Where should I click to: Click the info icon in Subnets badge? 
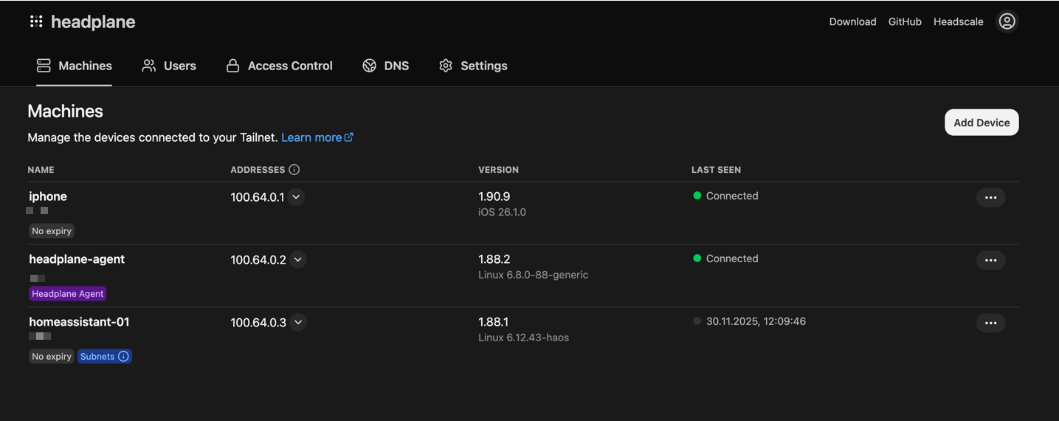point(123,357)
